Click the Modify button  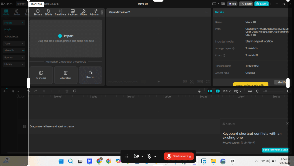click(x=281, y=82)
